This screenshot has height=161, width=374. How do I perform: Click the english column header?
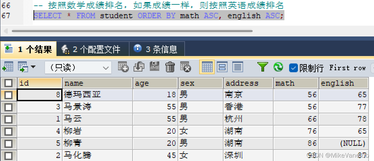(x=344, y=83)
